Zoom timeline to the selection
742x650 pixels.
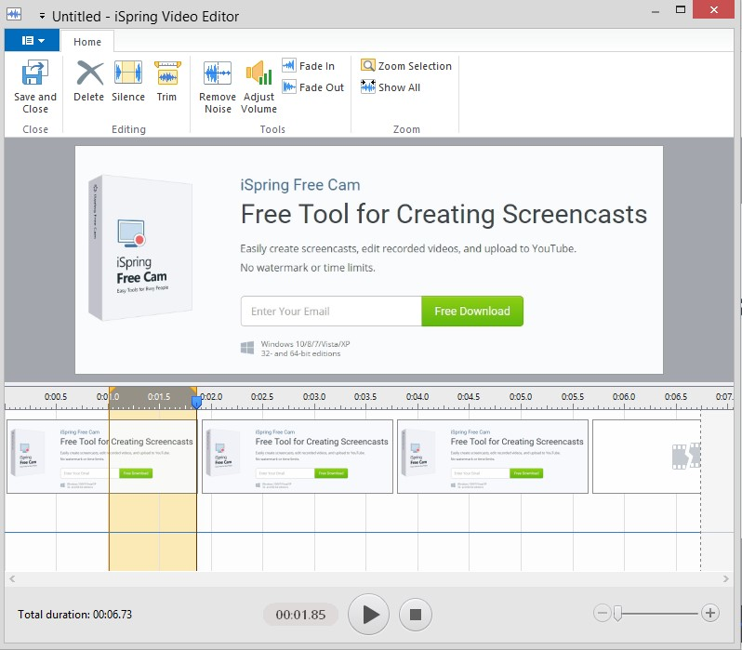406,66
